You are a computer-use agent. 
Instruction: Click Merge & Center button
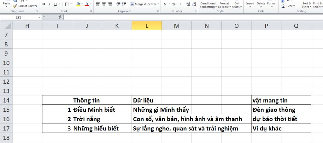[x=143, y=4]
